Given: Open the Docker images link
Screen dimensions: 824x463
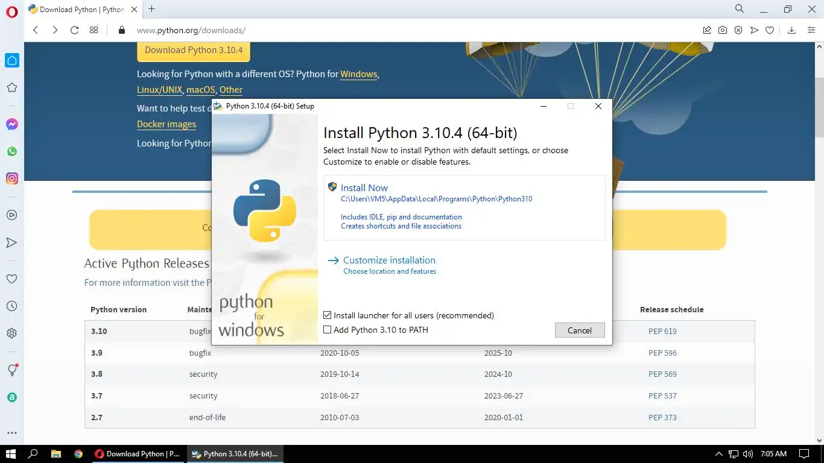Looking at the screenshot, I should coord(166,124).
